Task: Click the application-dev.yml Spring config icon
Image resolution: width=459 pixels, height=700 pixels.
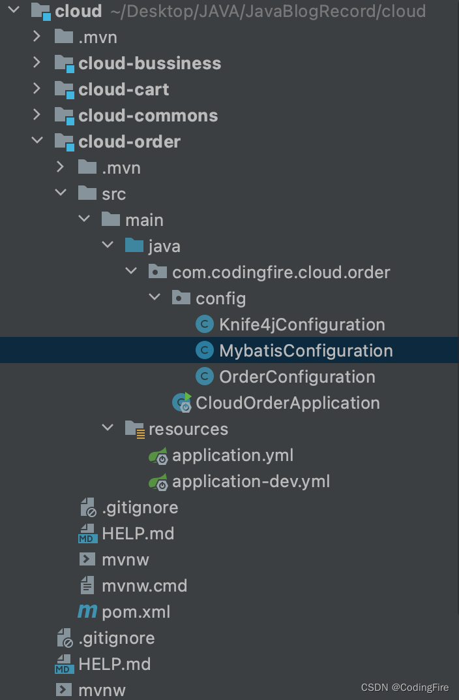Action: 158,482
